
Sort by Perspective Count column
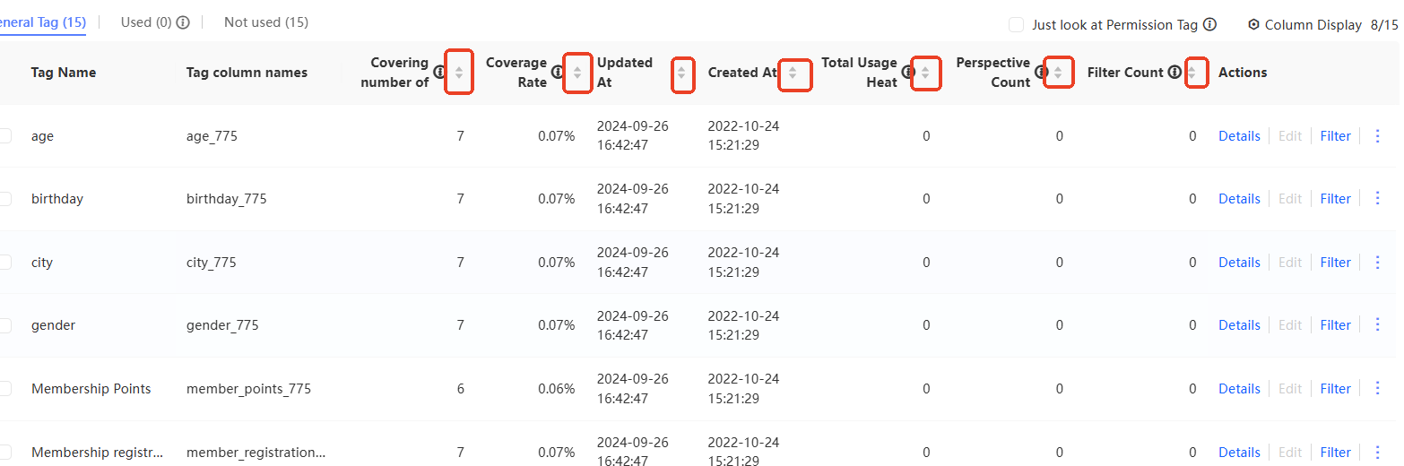1058,73
